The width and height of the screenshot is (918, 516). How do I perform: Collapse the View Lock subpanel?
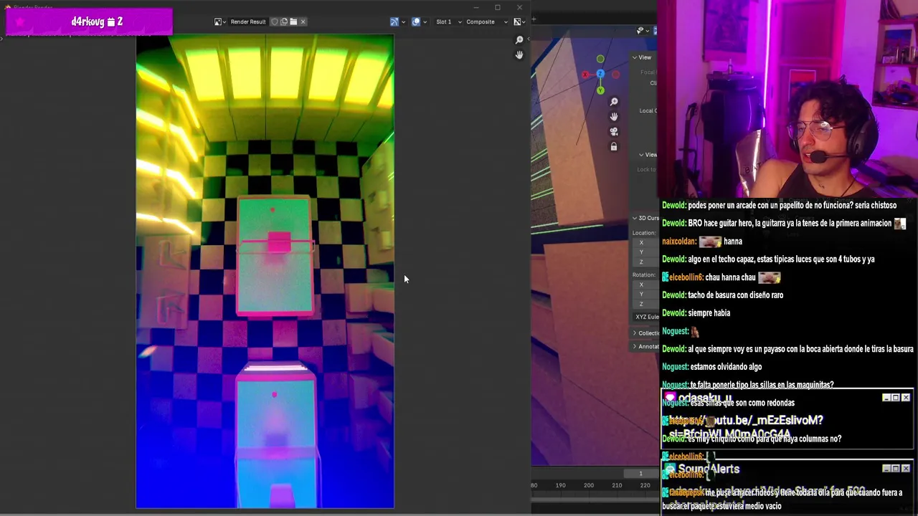pos(648,155)
